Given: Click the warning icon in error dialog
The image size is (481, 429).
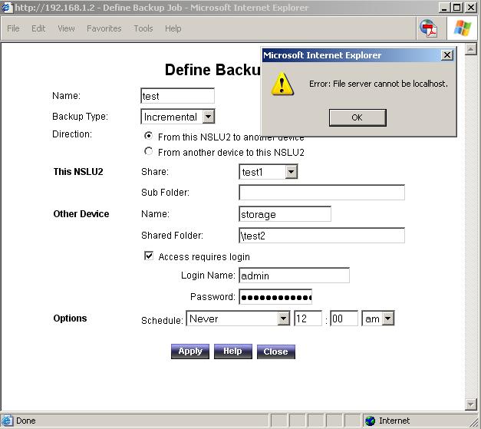Looking at the screenshot, I should tap(282, 84).
